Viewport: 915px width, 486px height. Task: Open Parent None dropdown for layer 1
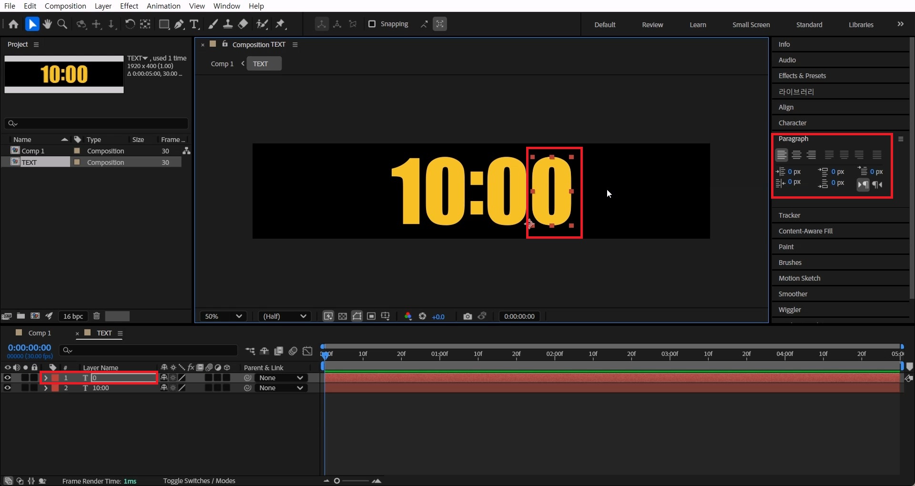pos(281,378)
